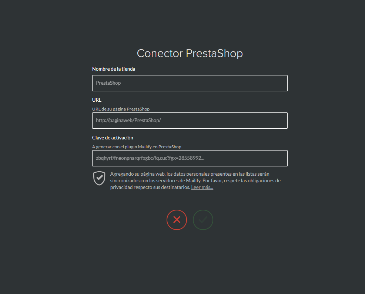The height and width of the screenshot is (294, 365).
Task: Click the http://paginaweb/PrestaShop/ placeholder text
Action: click(128, 121)
